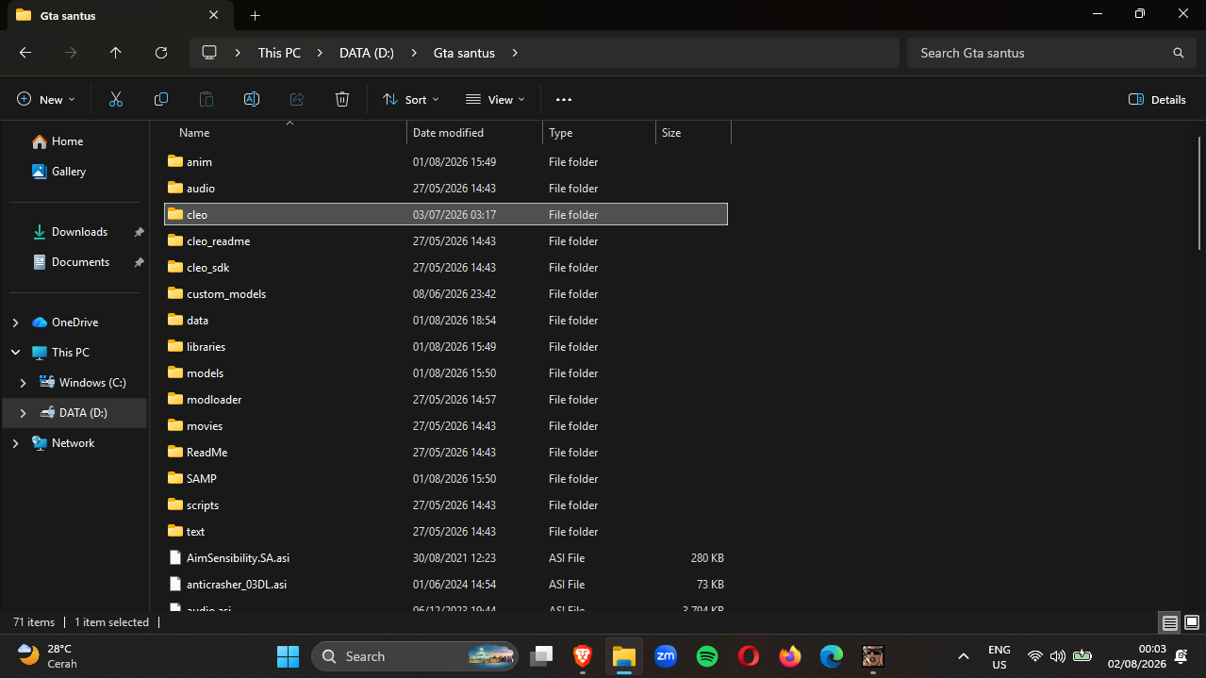Select anticrasher_03DL.asi file
The height and width of the screenshot is (678, 1206).
[x=446, y=585]
